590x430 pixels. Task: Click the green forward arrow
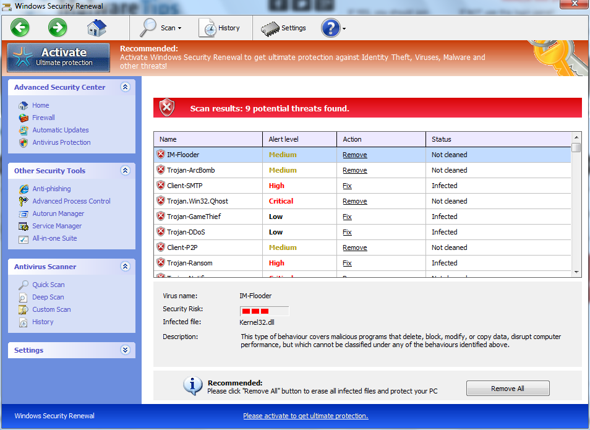click(58, 27)
